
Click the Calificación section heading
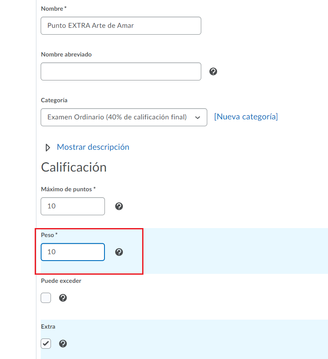pos(74,167)
